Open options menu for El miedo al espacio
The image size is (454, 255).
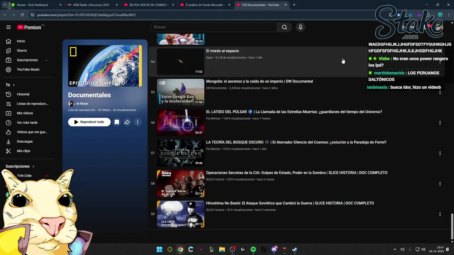click(440, 62)
